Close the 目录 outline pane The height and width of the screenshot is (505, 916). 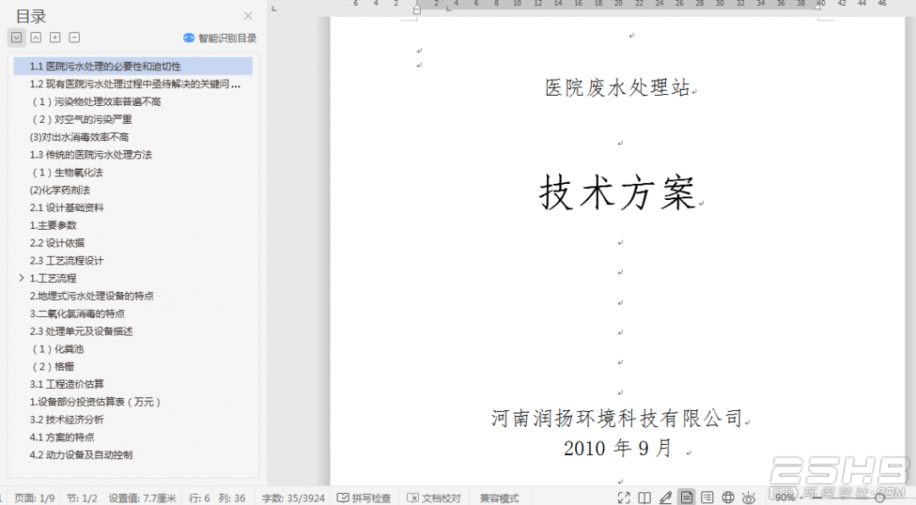(249, 16)
